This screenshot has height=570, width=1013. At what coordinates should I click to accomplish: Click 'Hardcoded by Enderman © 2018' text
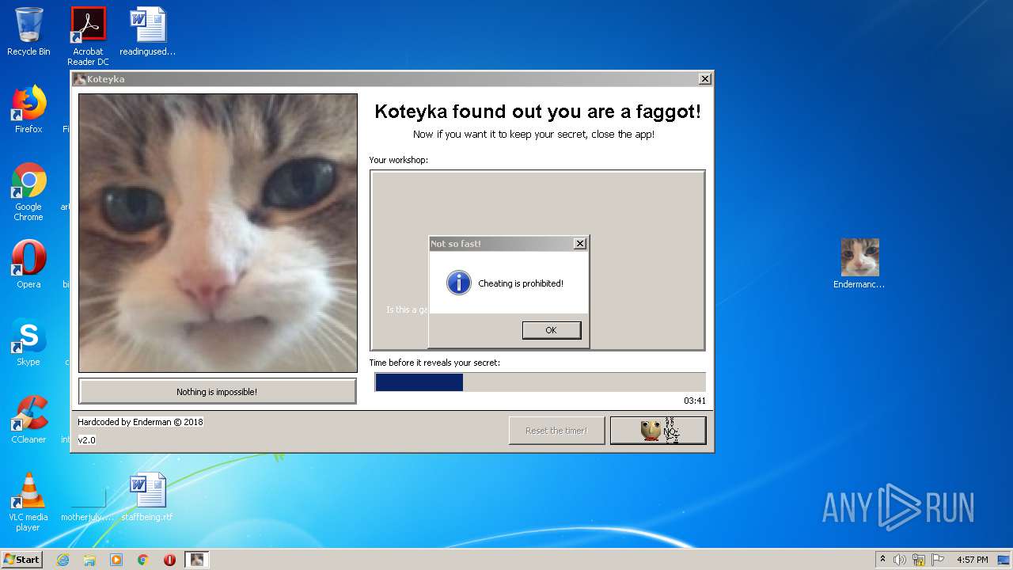[x=140, y=422]
